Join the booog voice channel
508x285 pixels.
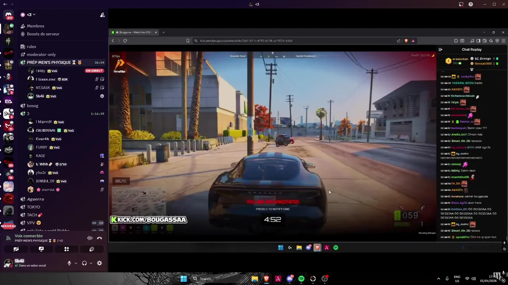(x=63, y=106)
